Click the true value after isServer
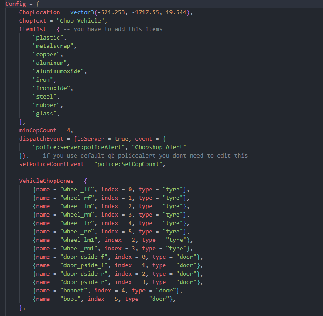This screenshot has height=316, width=323. (x=121, y=138)
